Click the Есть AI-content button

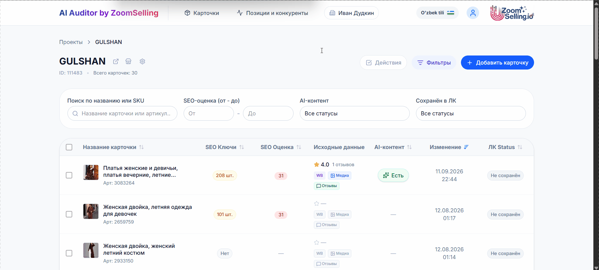(x=393, y=176)
